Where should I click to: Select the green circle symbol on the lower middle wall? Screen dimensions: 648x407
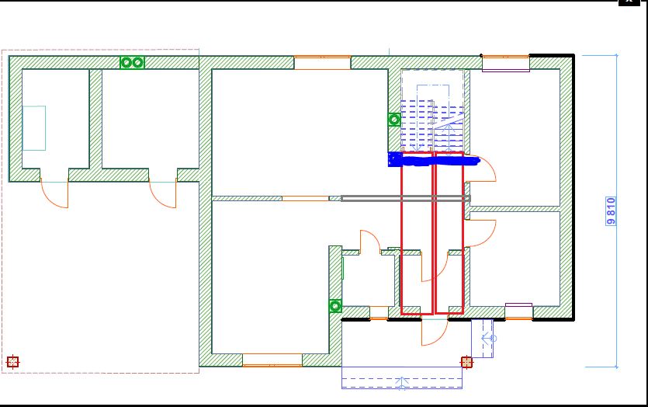335,306
